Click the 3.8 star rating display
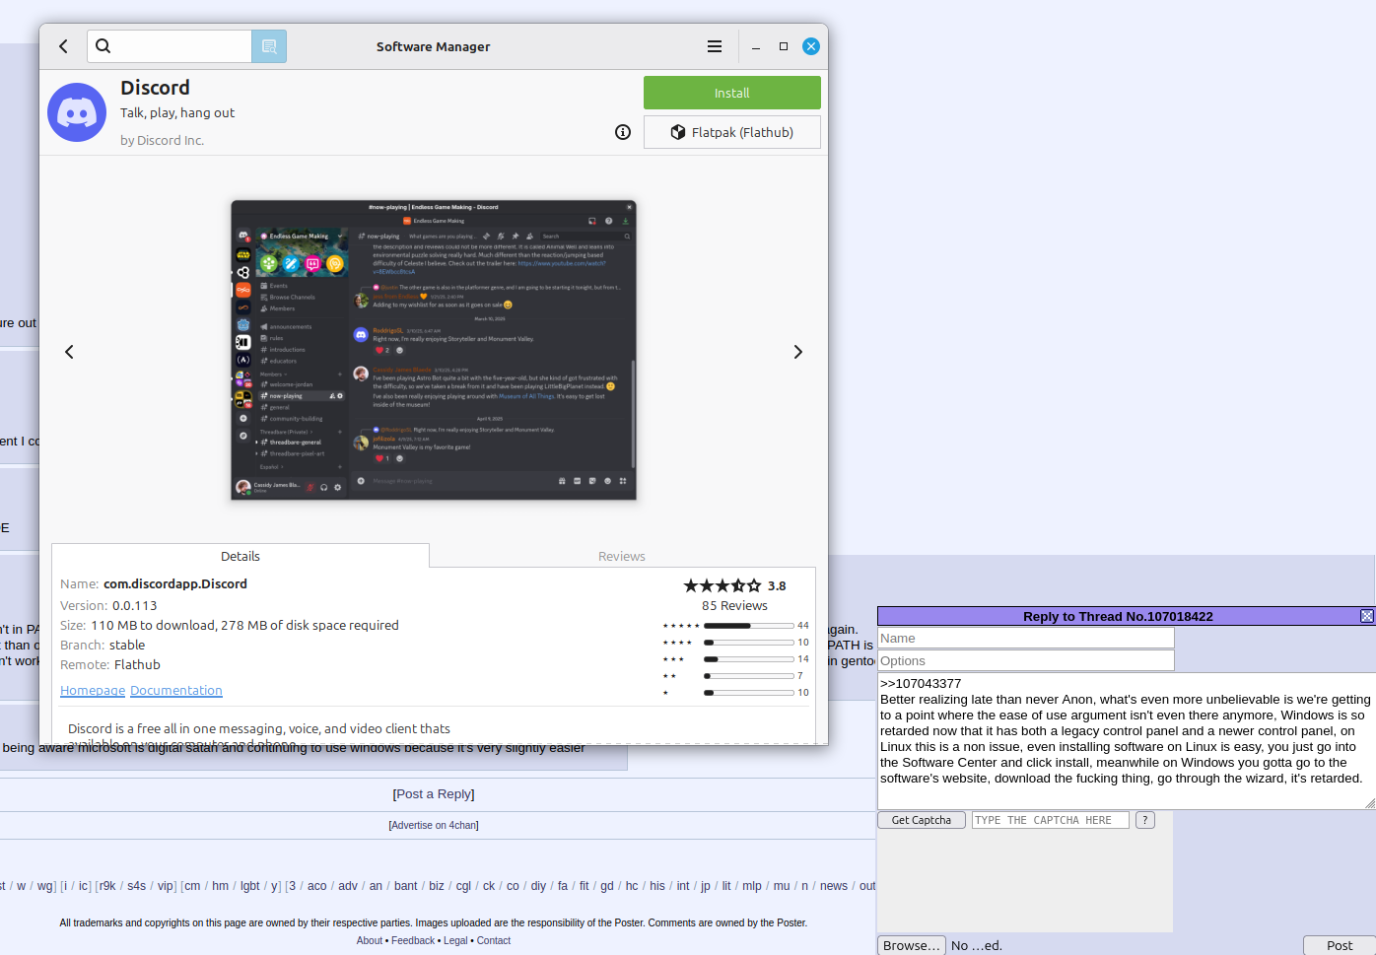This screenshot has height=955, width=1376. click(x=734, y=585)
